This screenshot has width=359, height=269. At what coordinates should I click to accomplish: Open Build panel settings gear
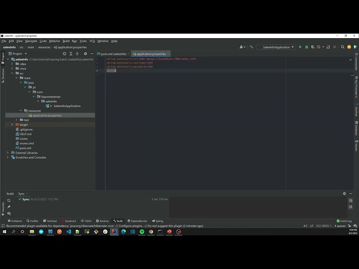[x=344, y=193]
